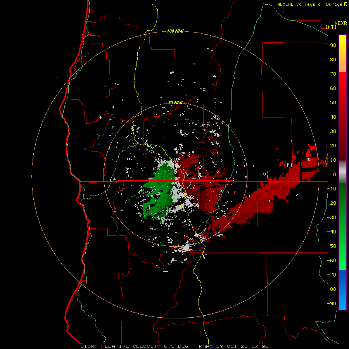The width and height of the screenshot is (349, 349).
Task: Select the -20 value on velocity scale
Action: pos(332,203)
